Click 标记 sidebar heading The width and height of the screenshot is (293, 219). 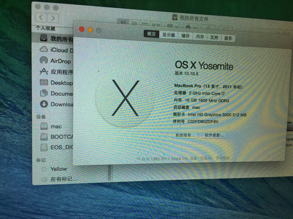41,160
